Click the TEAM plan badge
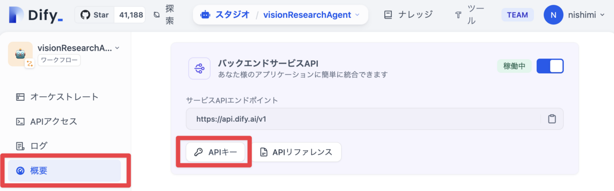This screenshot has width=614, height=191. (517, 15)
